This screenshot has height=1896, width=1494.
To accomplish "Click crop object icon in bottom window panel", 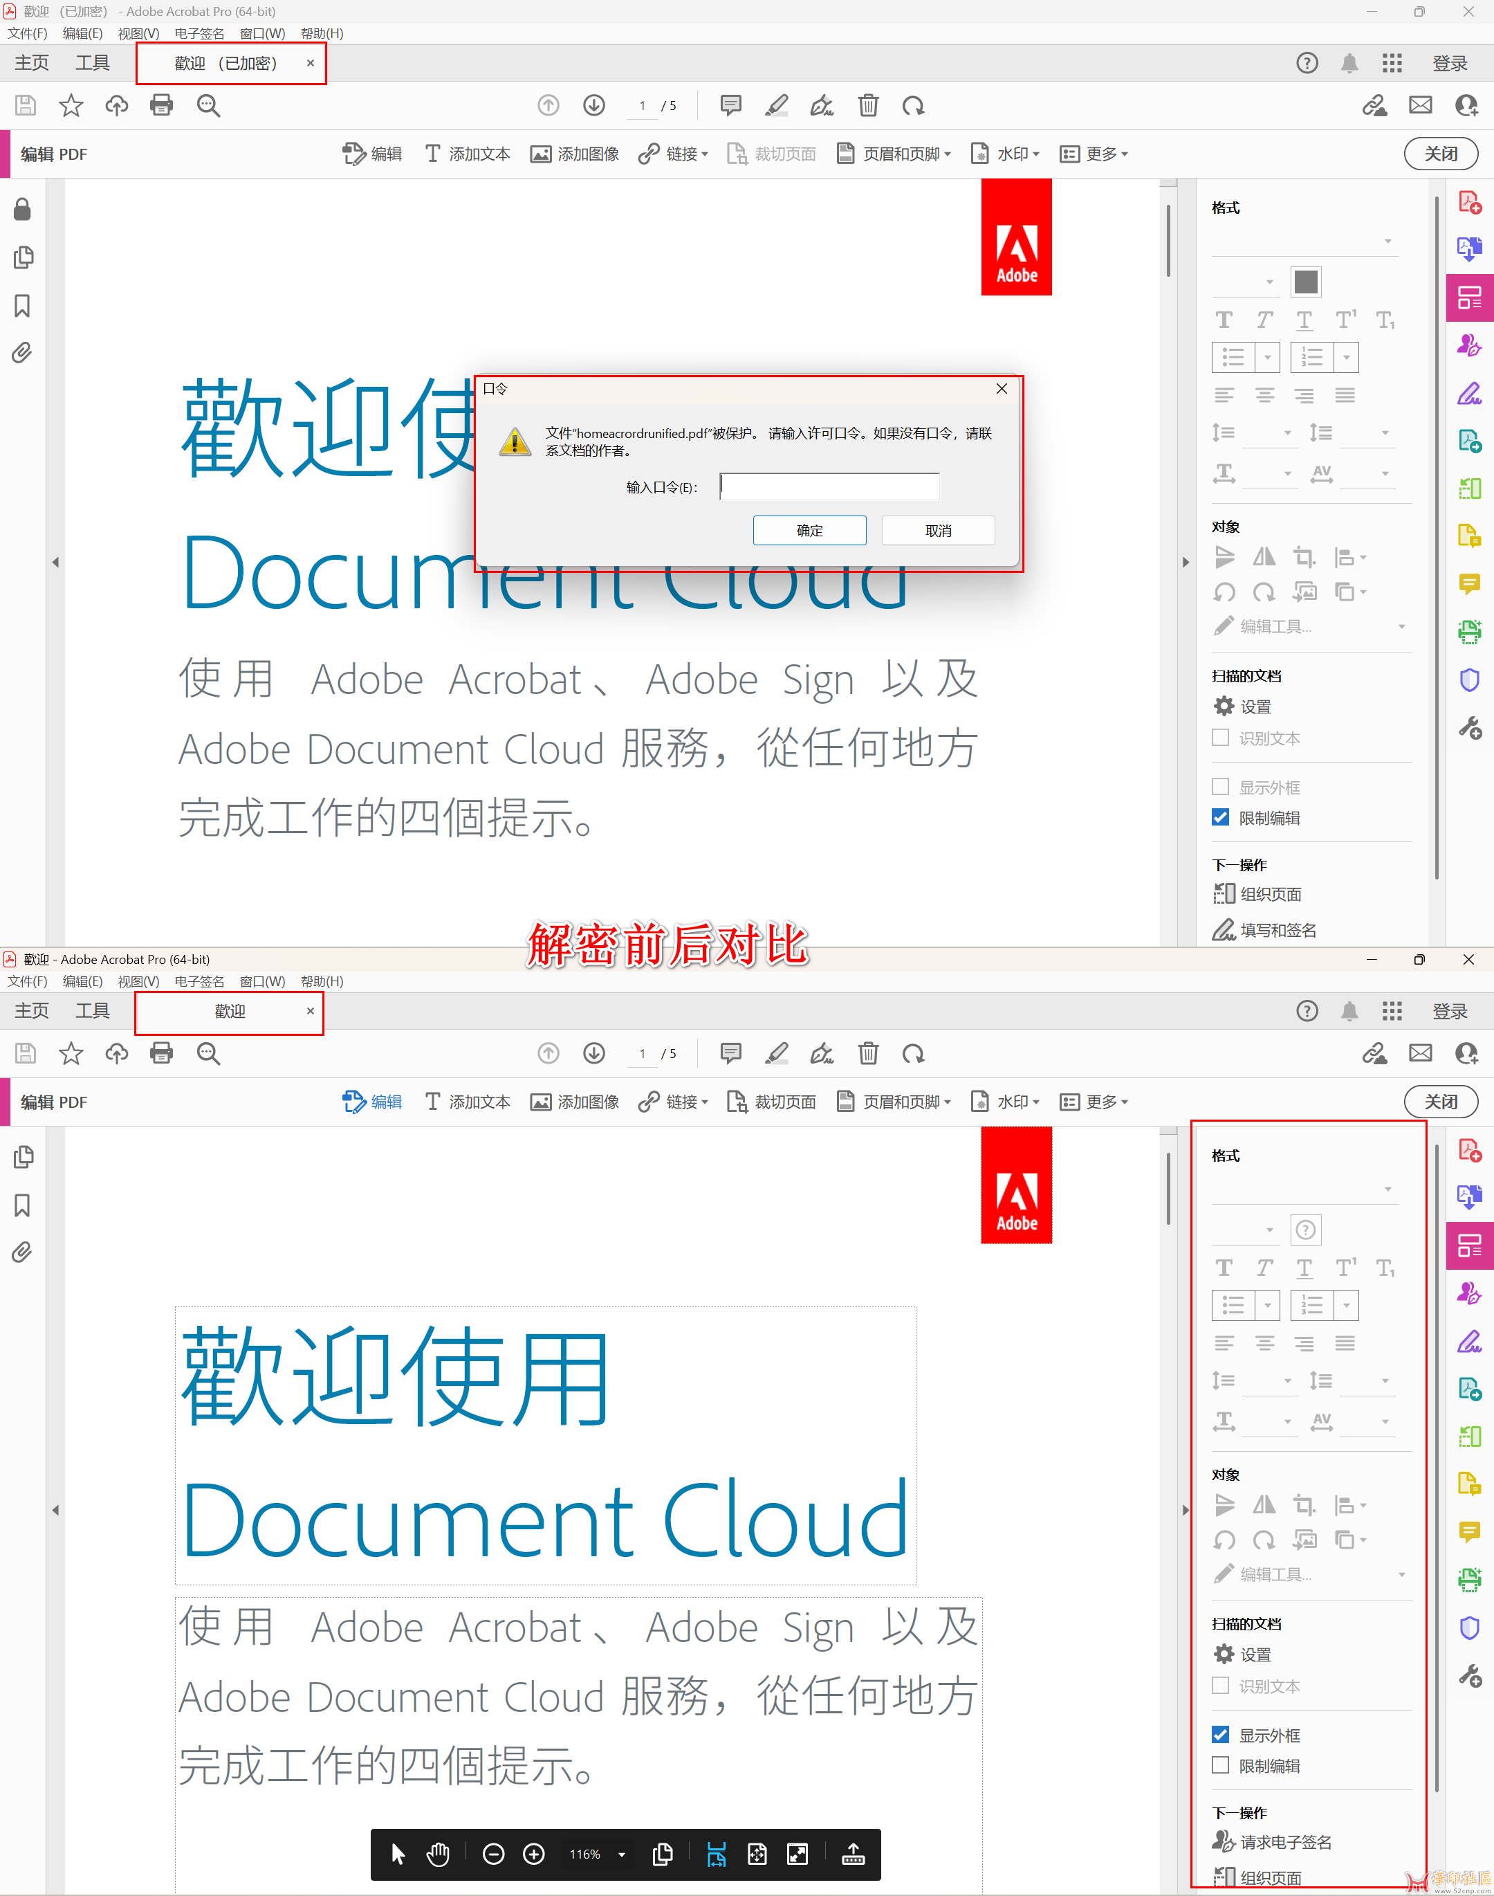I will (x=1304, y=1505).
